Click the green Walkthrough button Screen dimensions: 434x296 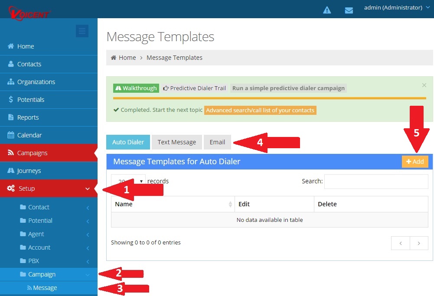coord(136,88)
